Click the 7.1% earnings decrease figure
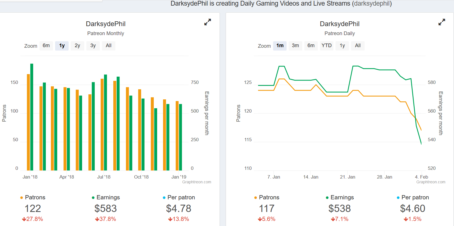Viewport: 454px width, 226px height. 340,219
